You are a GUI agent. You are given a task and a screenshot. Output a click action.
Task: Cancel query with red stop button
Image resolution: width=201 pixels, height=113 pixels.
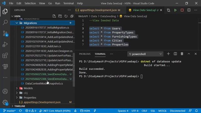pyautogui.click(x=182, y=10)
